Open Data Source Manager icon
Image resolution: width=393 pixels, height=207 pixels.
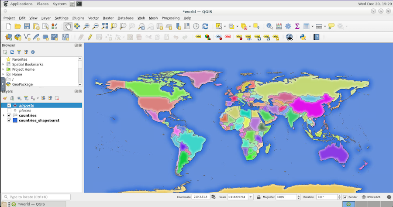9,37
